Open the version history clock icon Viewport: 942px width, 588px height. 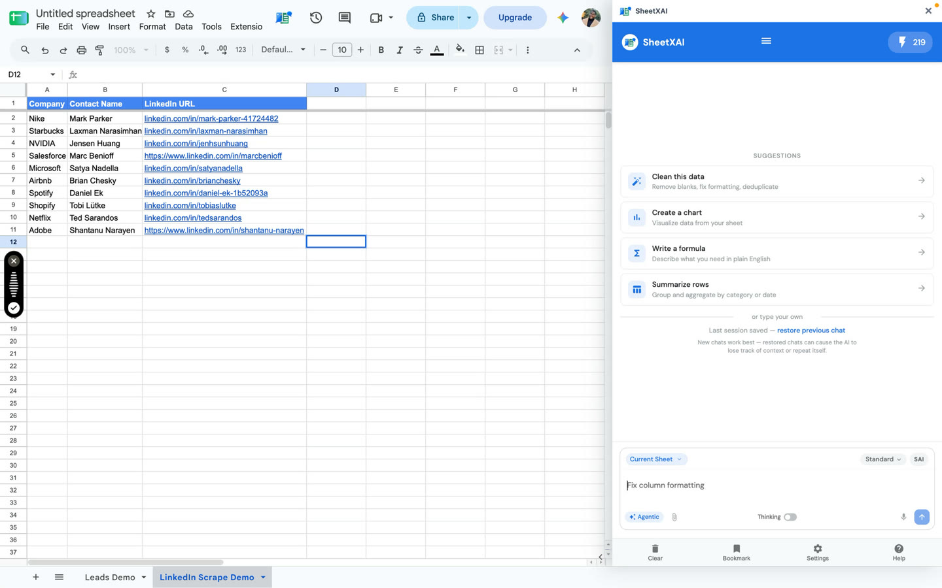[316, 18]
